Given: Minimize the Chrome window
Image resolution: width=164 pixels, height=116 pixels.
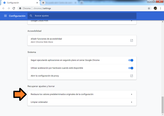Looking at the screenshot, I should (149, 1).
